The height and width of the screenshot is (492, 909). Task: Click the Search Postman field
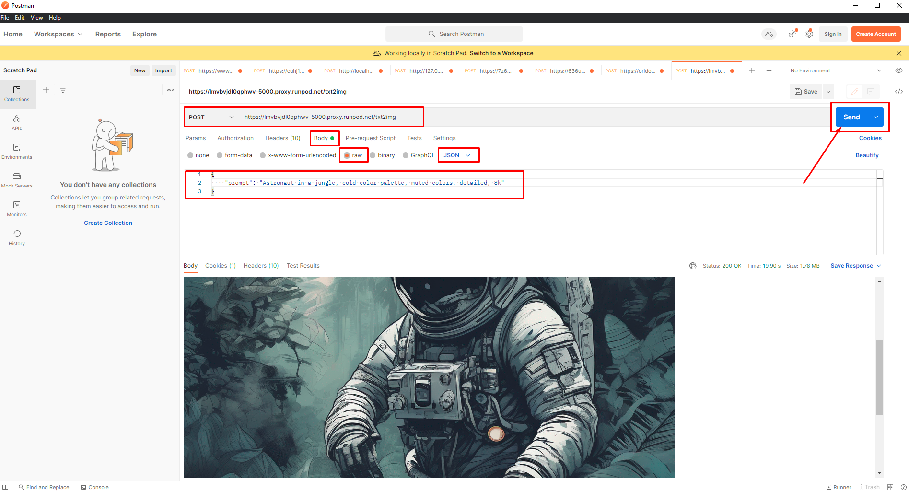click(x=454, y=34)
